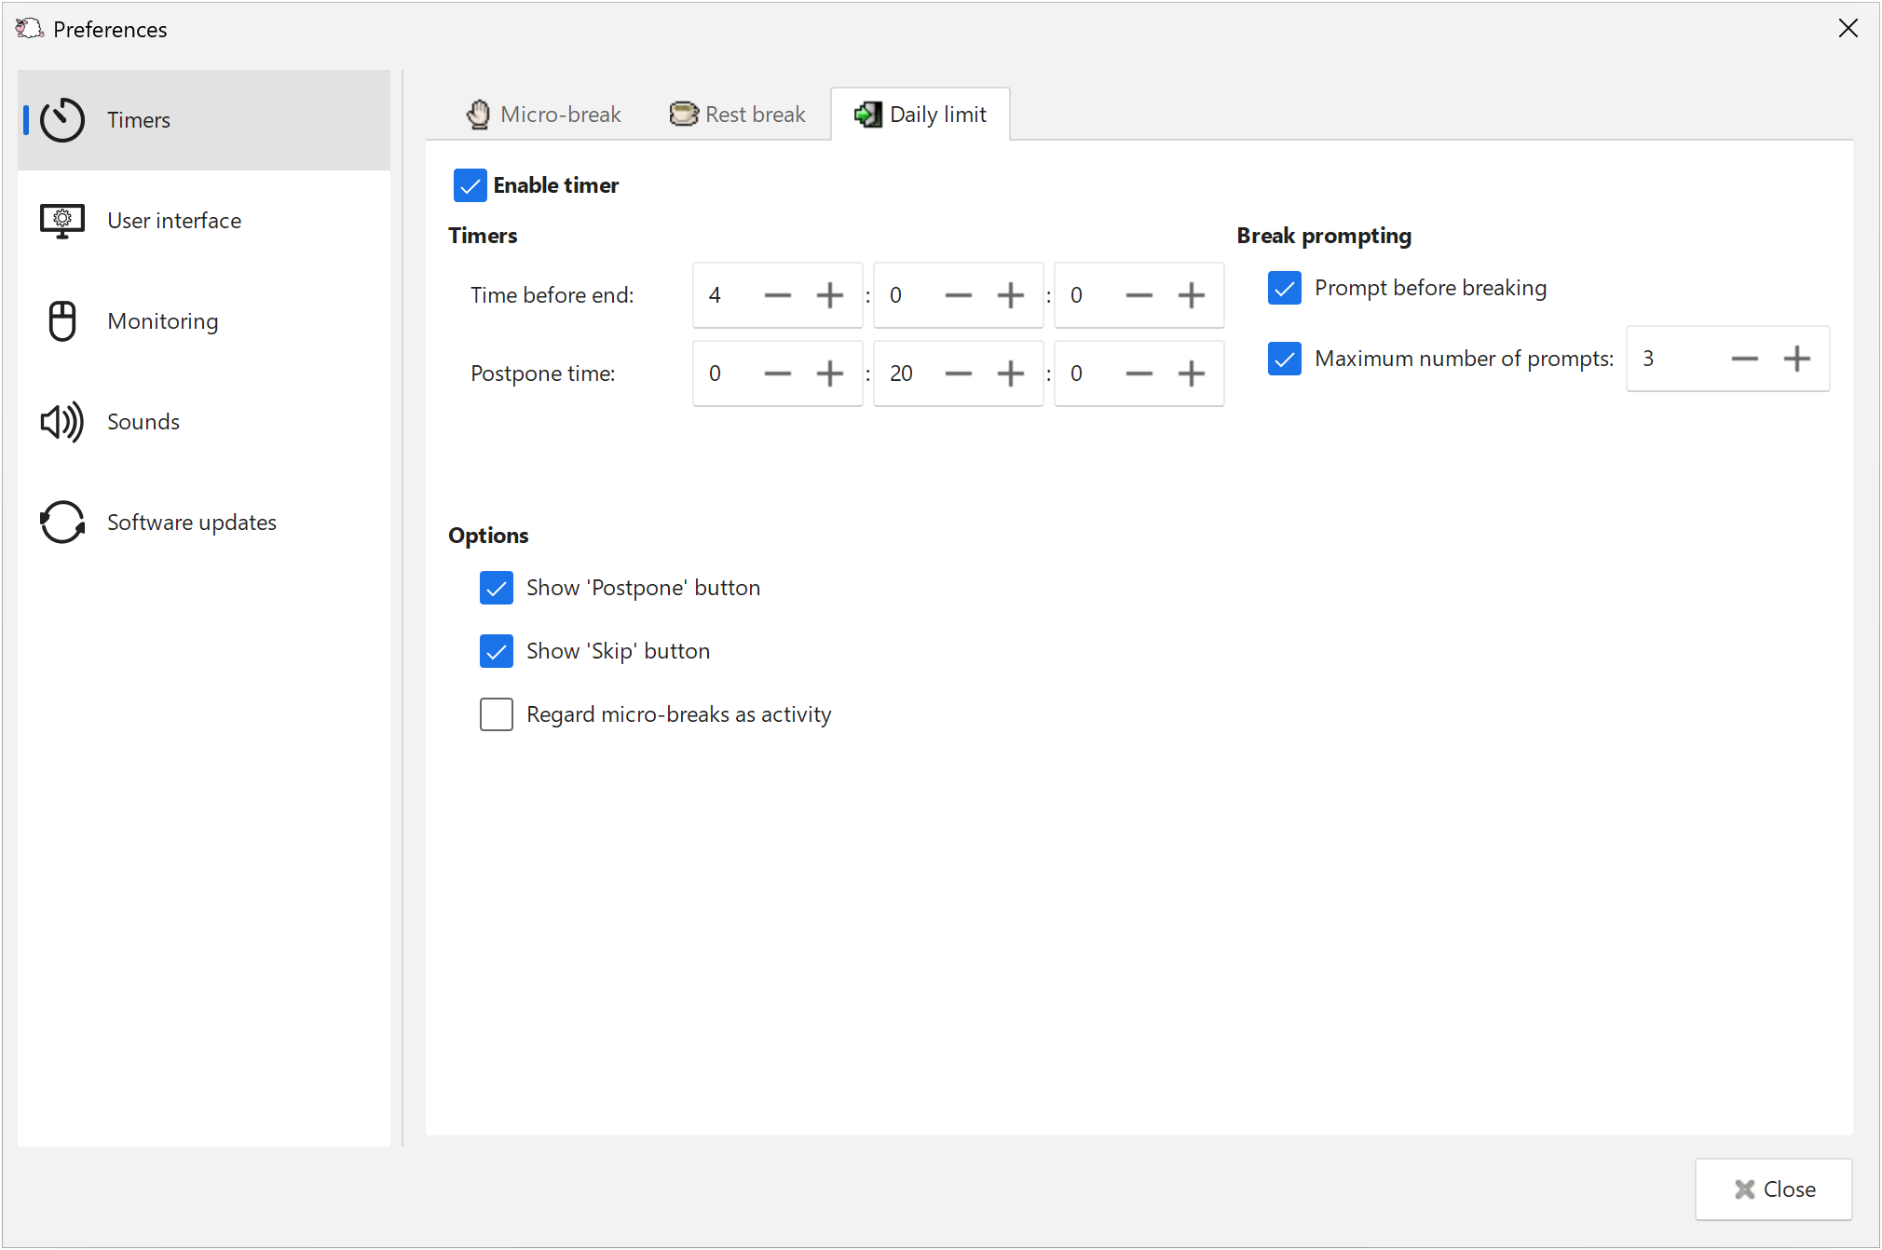
Task: Decrease Time before end hours
Action: click(777, 295)
